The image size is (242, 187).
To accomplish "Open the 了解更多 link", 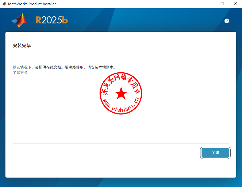I will 20,73.
